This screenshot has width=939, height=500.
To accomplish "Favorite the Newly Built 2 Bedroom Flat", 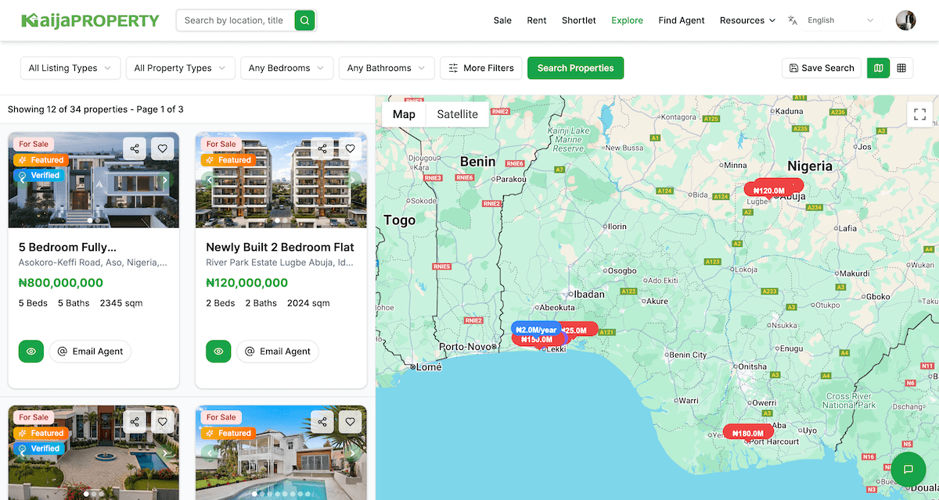I will click(350, 148).
